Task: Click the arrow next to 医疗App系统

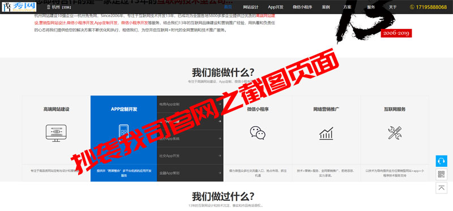Action: click(220, 139)
